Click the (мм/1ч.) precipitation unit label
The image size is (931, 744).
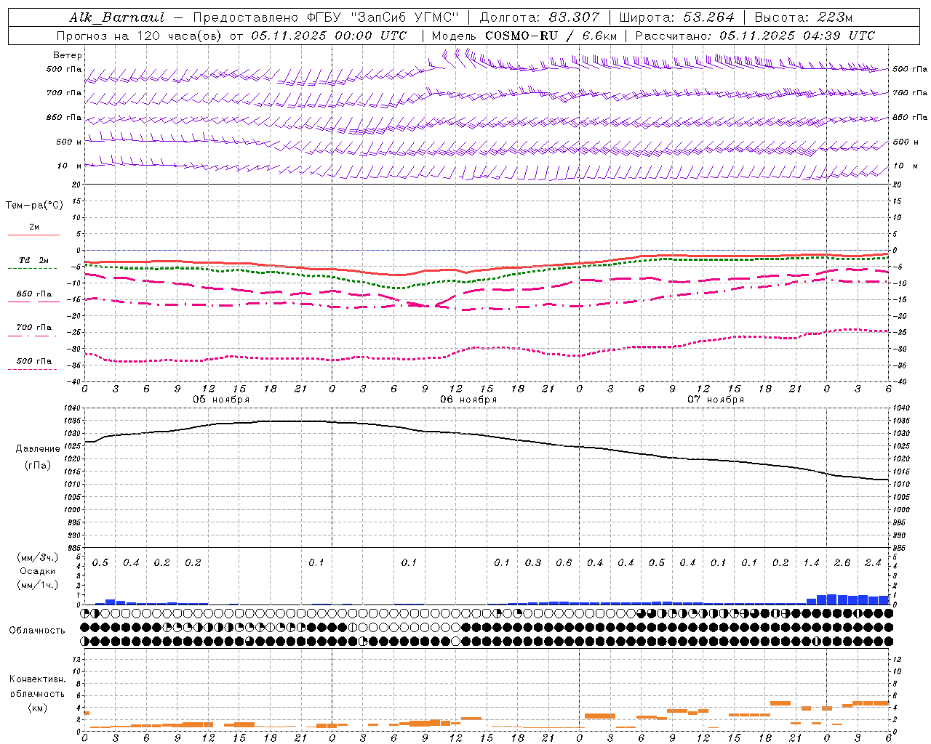coord(38,585)
